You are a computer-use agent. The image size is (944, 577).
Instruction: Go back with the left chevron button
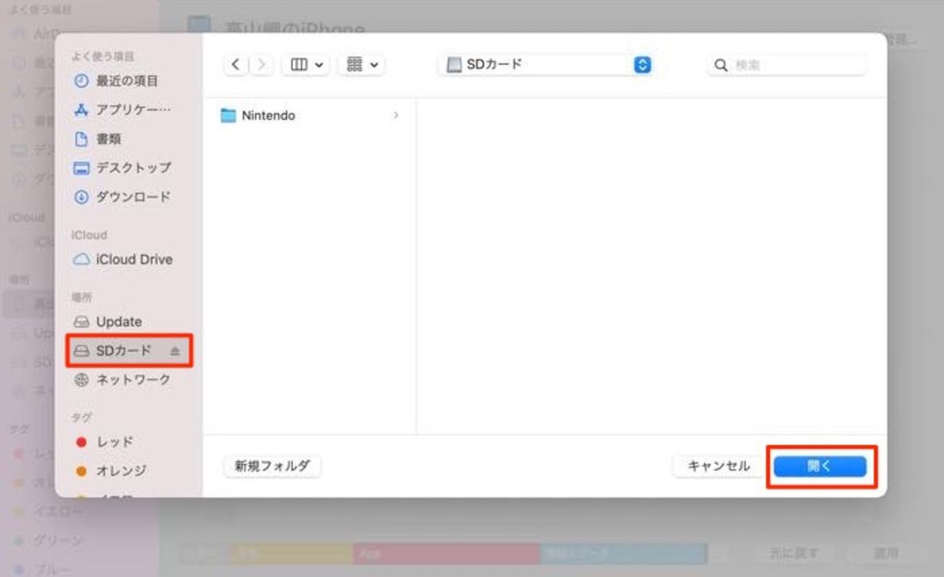coord(236,64)
